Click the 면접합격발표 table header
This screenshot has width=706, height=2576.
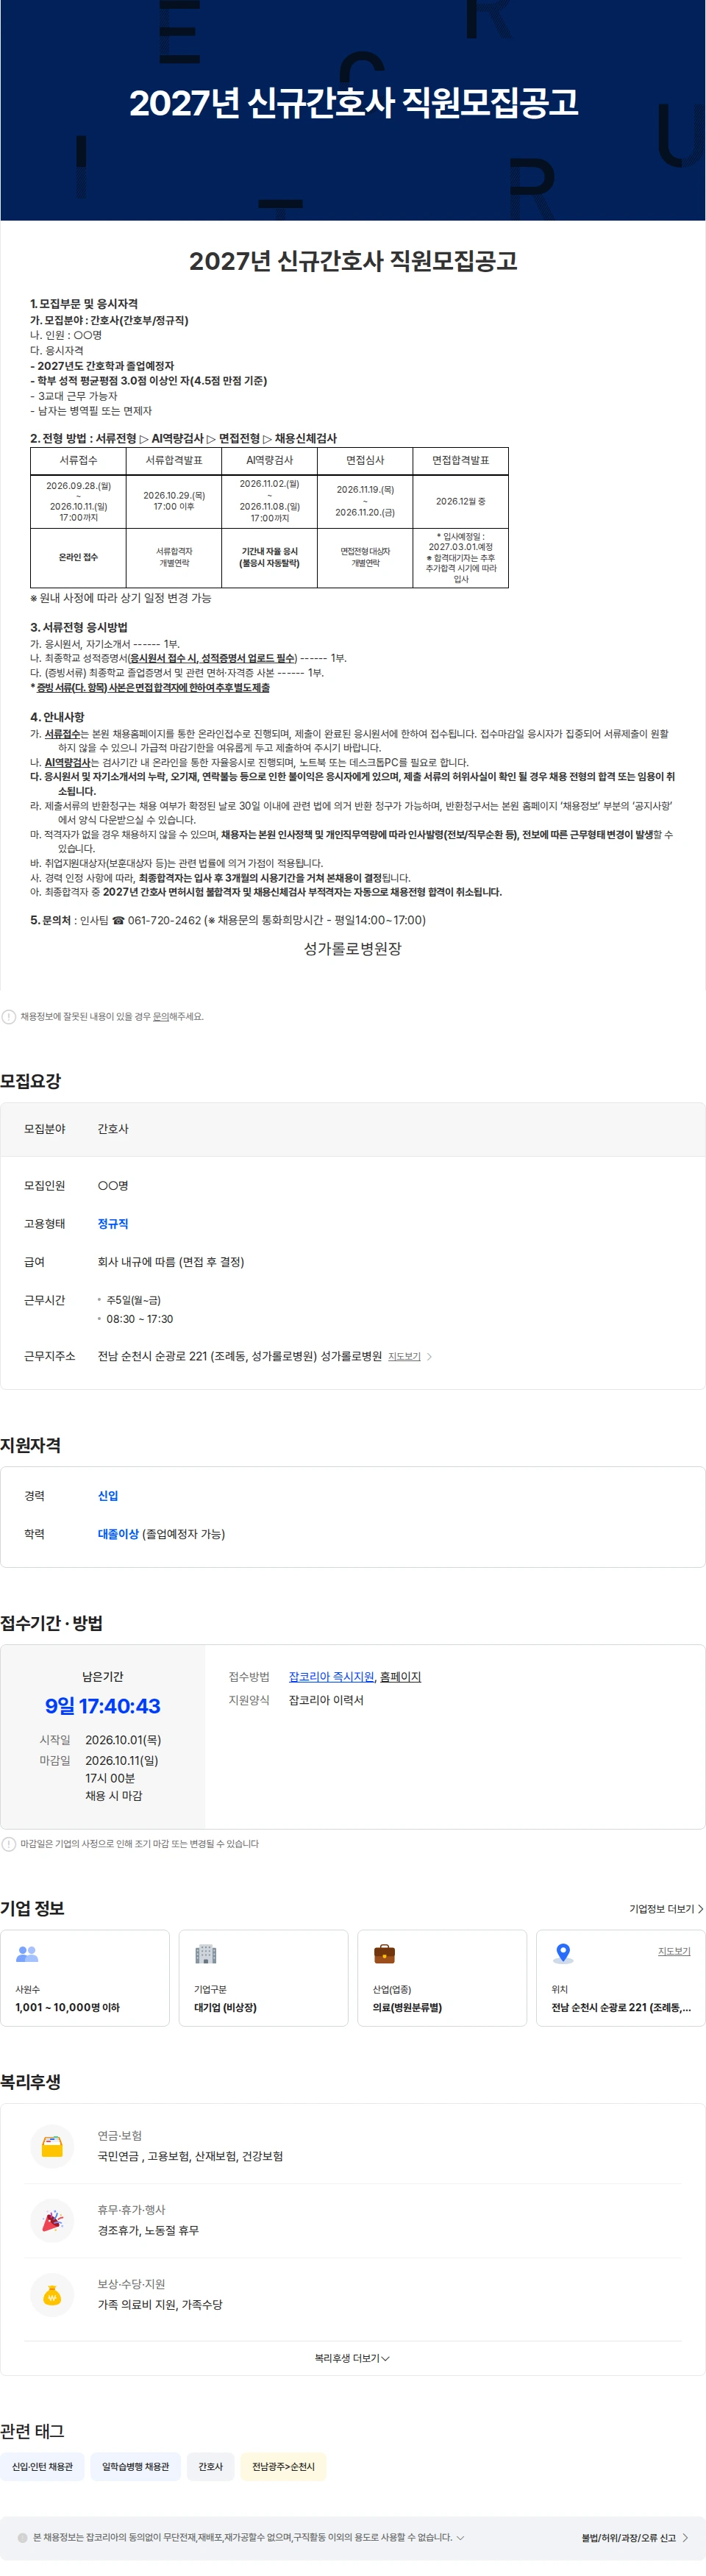coord(460,460)
